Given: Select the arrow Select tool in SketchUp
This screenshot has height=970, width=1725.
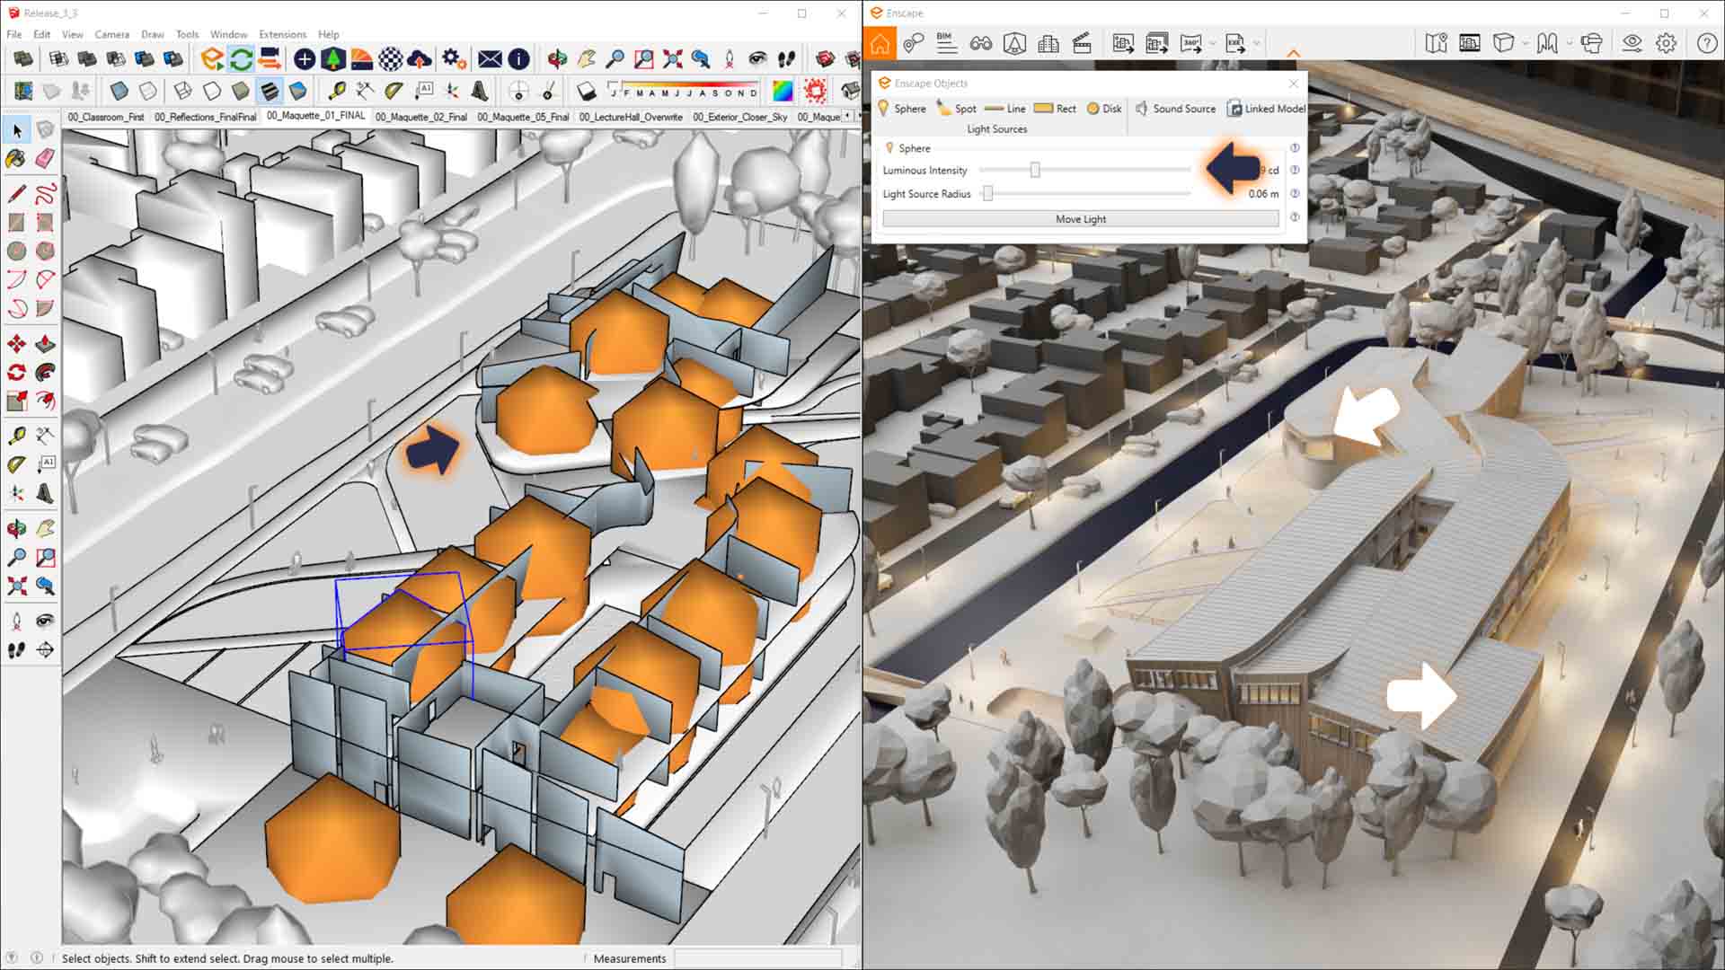Looking at the screenshot, I should coord(17,131).
